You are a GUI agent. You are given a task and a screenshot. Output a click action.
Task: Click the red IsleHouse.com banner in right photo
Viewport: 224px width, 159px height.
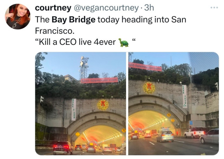pyautogui.click(x=145, y=67)
